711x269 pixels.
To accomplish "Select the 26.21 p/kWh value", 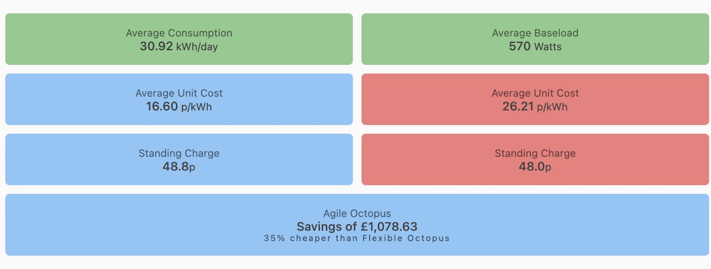I will coord(535,107).
